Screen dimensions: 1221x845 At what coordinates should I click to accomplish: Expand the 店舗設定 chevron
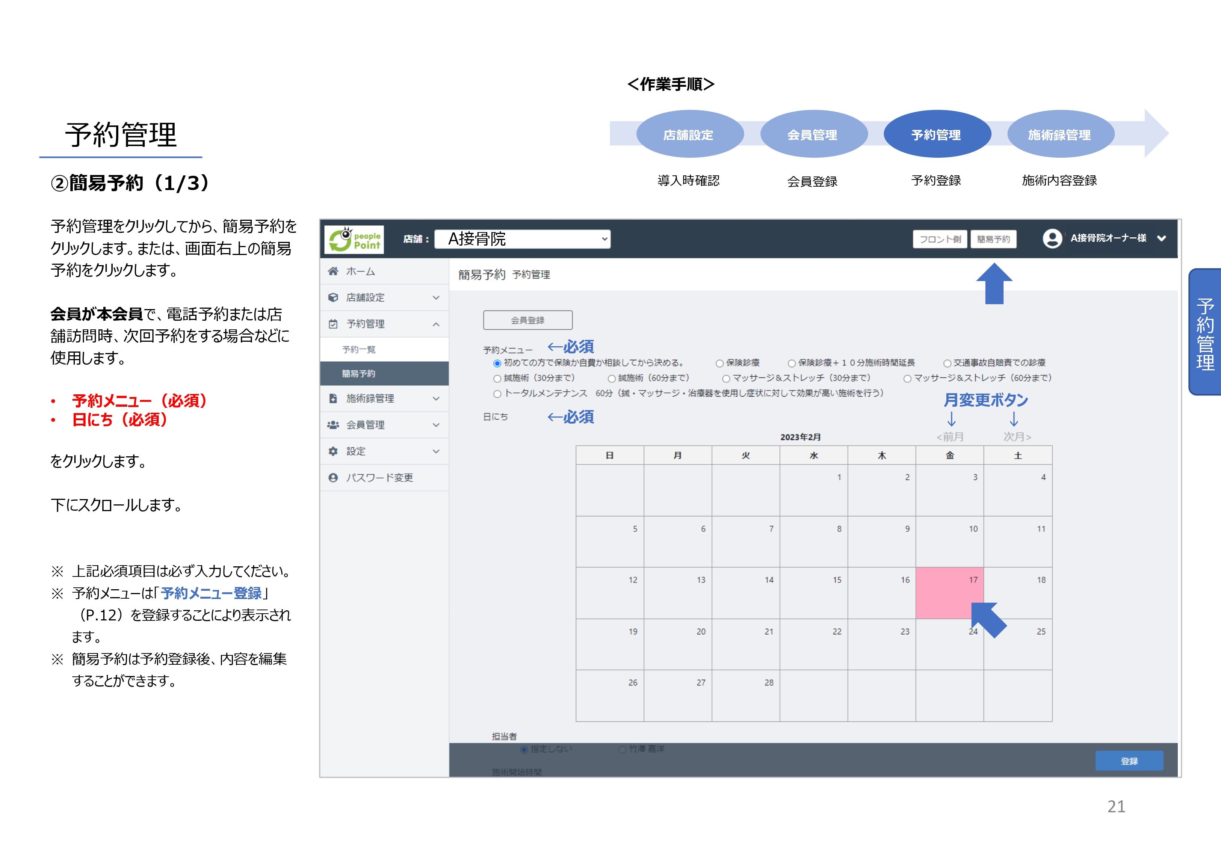coord(436,297)
